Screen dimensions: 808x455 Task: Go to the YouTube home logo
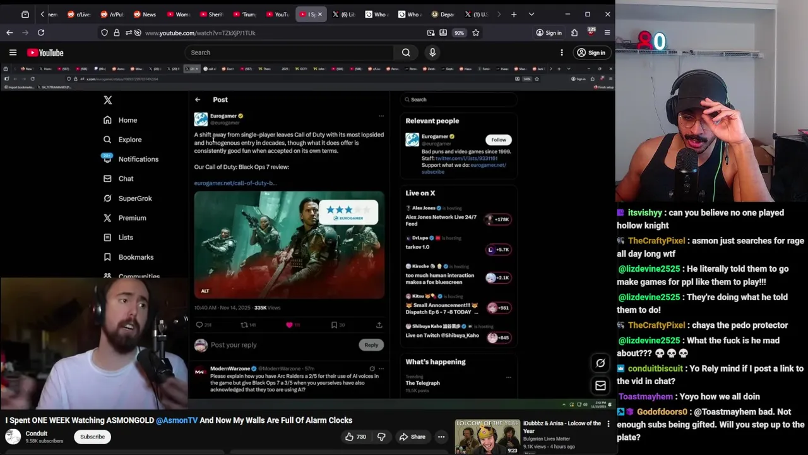[x=45, y=52]
